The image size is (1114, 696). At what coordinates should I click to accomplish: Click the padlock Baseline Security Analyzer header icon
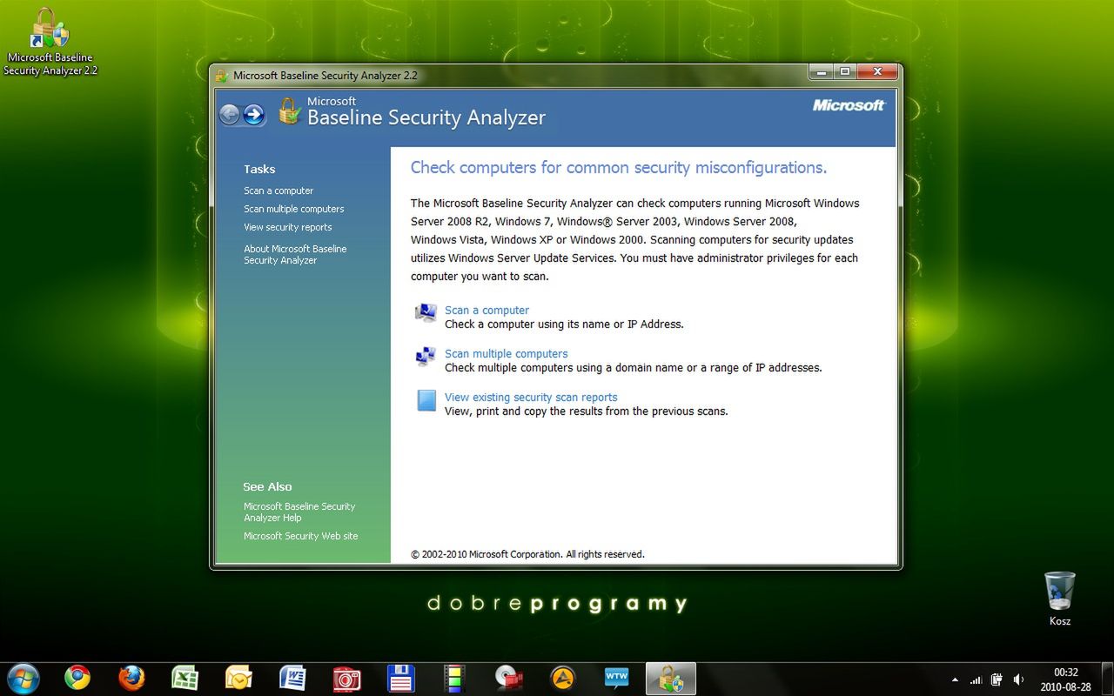tap(289, 111)
